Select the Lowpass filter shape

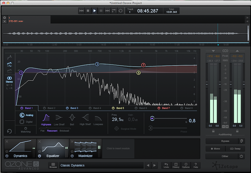99,118
